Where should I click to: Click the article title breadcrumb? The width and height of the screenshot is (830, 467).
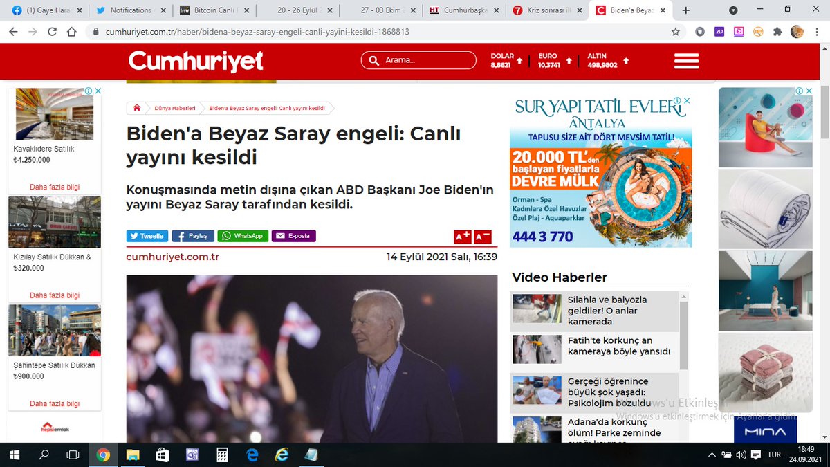267,108
